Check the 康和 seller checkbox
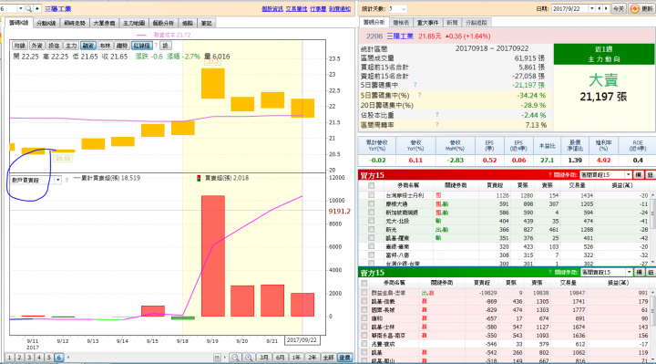Image resolution: width=656 pixels, height=364 pixels. (x=364, y=318)
